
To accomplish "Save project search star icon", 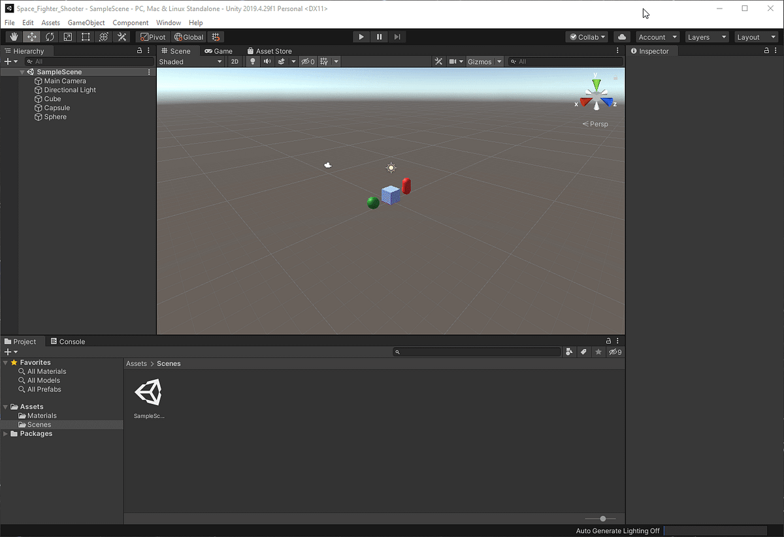I will (598, 352).
